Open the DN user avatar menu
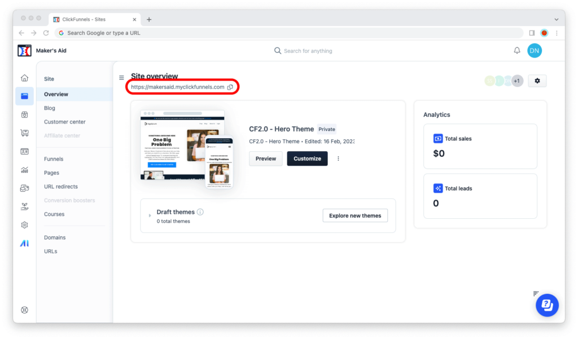Screen dimensions: 578x339 click(535, 50)
